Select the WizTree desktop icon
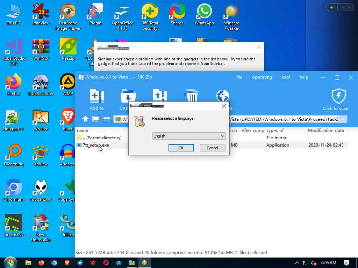Screen dimensions: 358x268 coord(41,120)
